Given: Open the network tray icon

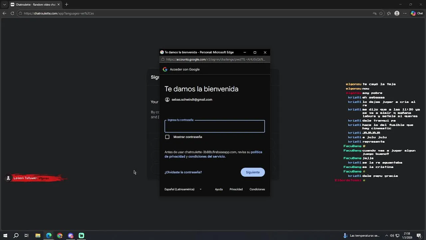Looking at the screenshot, I should [x=397, y=236].
